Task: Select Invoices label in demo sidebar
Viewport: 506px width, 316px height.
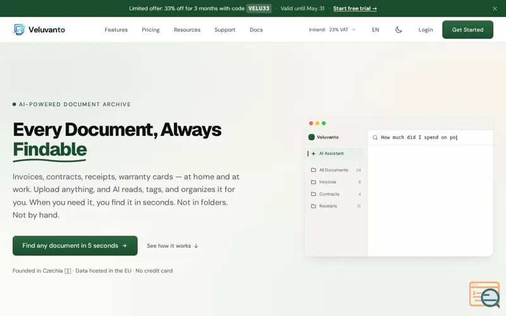Action: click(328, 182)
